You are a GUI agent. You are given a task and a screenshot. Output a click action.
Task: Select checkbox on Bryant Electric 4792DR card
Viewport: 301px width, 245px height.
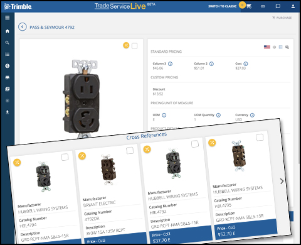point(130,150)
